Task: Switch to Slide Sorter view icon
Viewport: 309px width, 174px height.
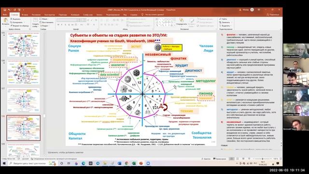Action: (238, 159)
